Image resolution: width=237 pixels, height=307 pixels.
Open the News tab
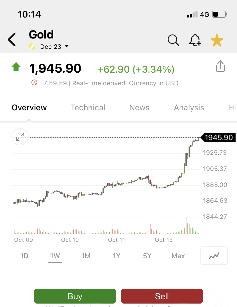[139, 107]
